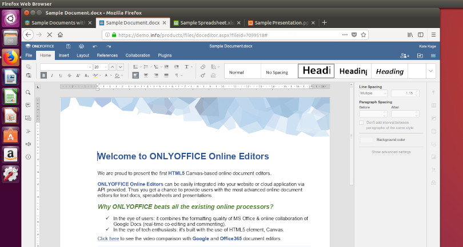This screenshot has width=463, height=247.
Task: Open the Navigation panel in left sidebar
Action: tap(28, 131)
